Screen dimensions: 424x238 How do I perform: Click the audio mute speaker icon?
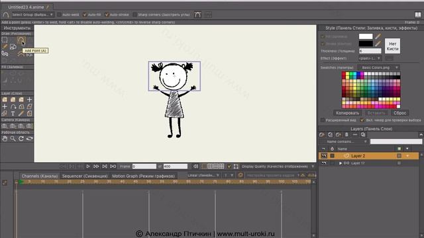pyautogui.click(x=195, y=167)
